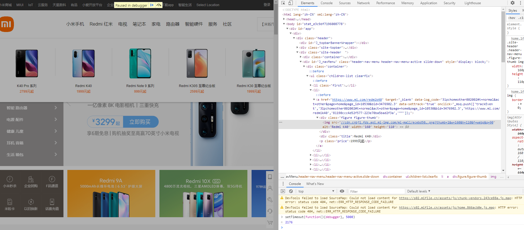This screenshot has width=524, height=230.
Task: Click the 登录 login link
Action: 267,5
